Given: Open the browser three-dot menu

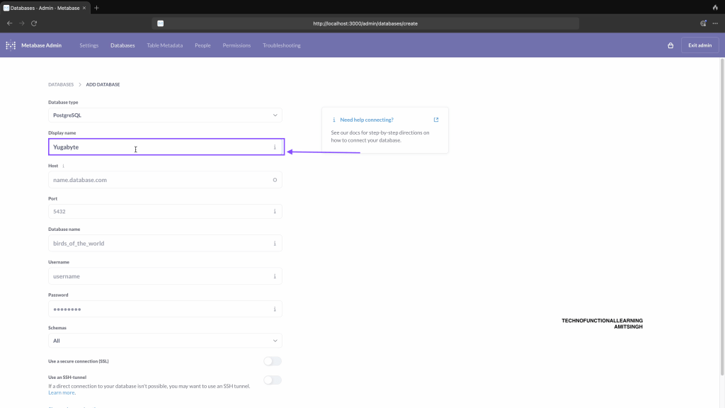Looking at the screenshot, I should (715, 23).
